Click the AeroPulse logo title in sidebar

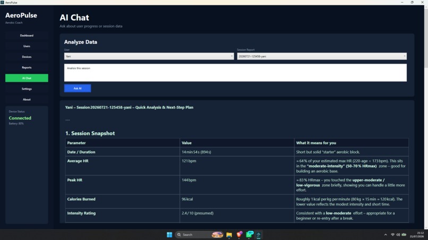(x=21, y=15)
